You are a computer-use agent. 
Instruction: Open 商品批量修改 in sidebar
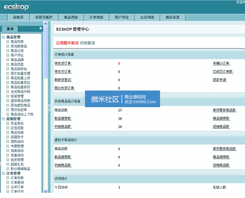tap(20, 87)
